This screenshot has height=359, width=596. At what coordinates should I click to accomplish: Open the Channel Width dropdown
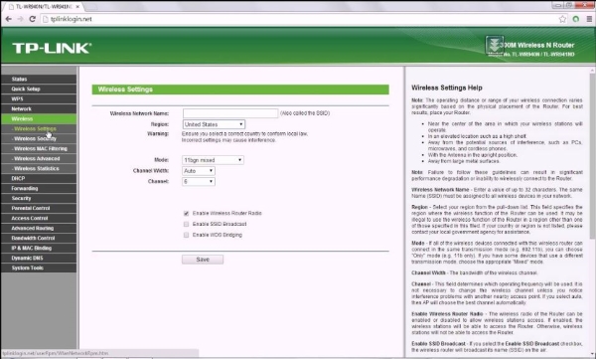(x=199, y=171)
